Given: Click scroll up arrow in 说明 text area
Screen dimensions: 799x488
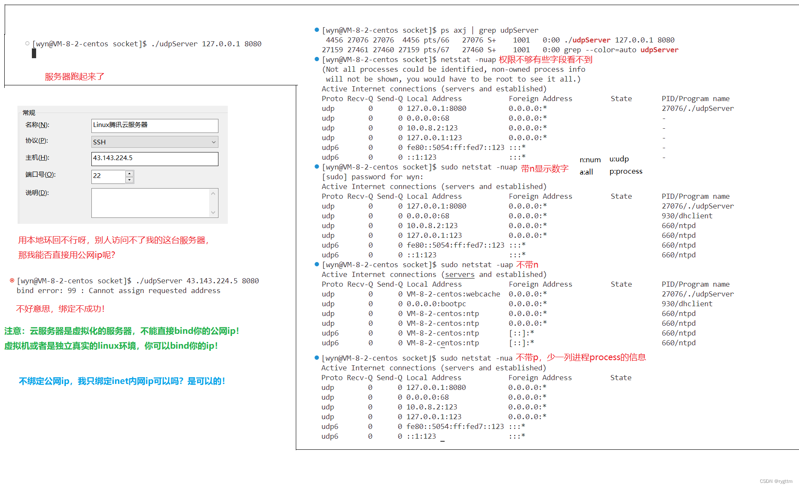Looking at the screenshot, I should tap(213, 193).
